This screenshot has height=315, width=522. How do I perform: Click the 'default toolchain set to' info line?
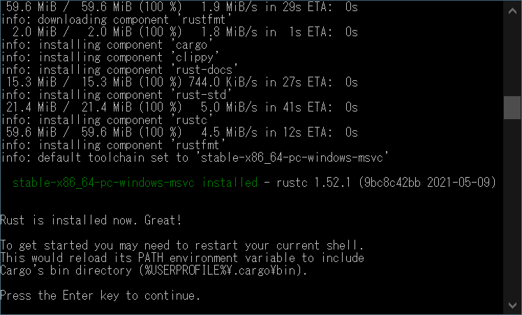(195, 157)
